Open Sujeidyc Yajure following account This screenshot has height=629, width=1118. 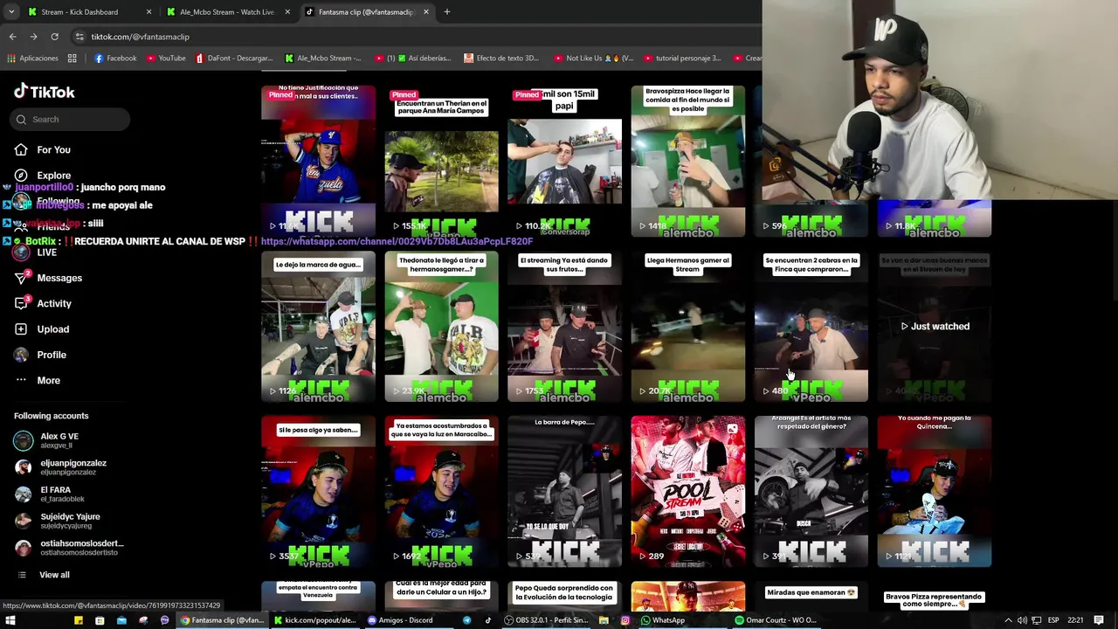click(69, 521)
